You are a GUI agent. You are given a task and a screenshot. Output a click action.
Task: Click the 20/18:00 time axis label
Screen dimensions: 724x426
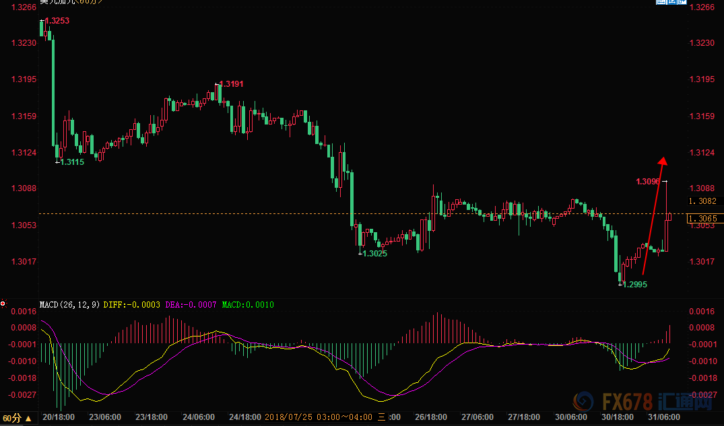click(58, 417)
